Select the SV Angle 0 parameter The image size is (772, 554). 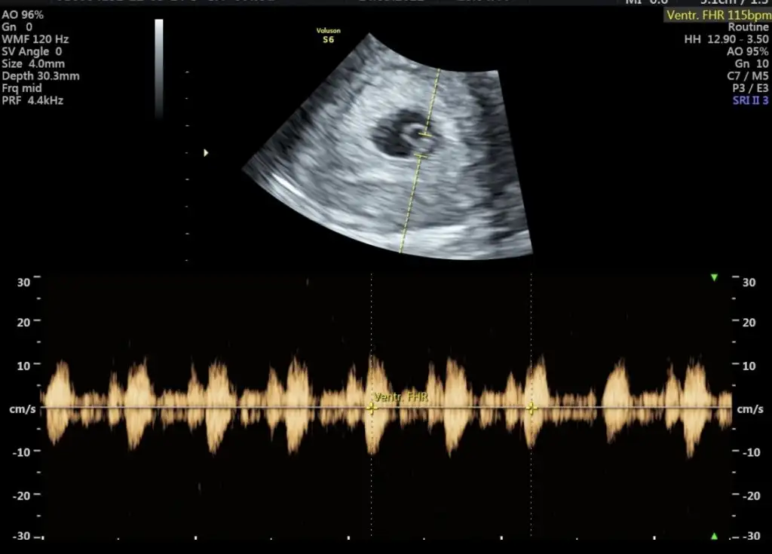(32, 51)
